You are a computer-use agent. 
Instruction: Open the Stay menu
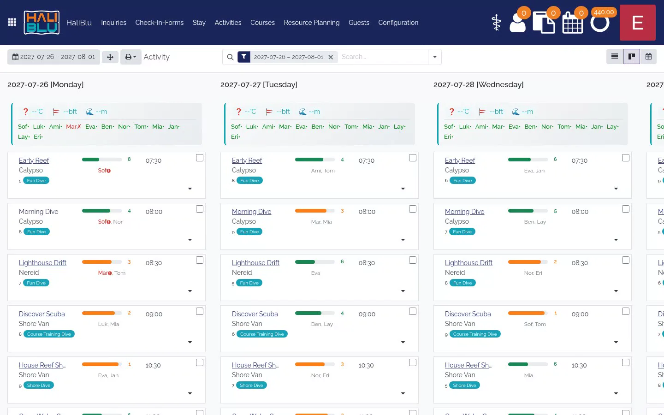point(199,23)
